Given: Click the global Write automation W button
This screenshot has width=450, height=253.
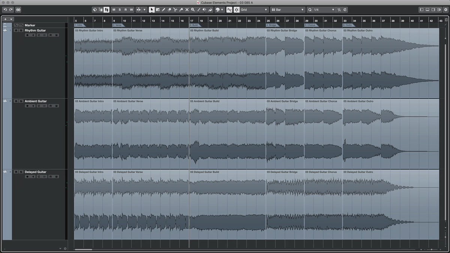Looking at the screenshot, I should (x=131, y=10).
